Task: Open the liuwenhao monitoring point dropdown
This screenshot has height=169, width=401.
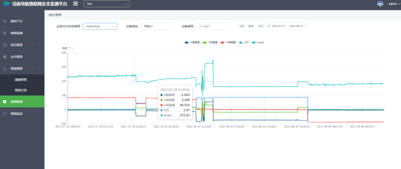Action: pos(100,26)
